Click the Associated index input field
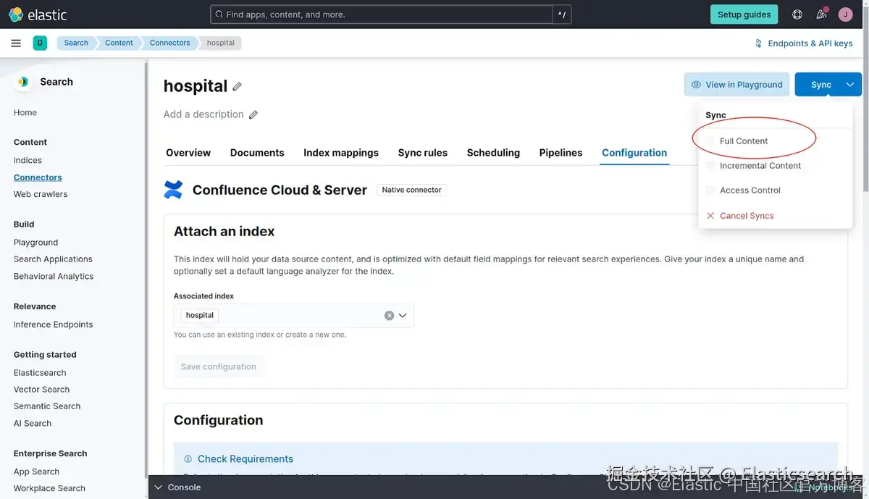 293,316
